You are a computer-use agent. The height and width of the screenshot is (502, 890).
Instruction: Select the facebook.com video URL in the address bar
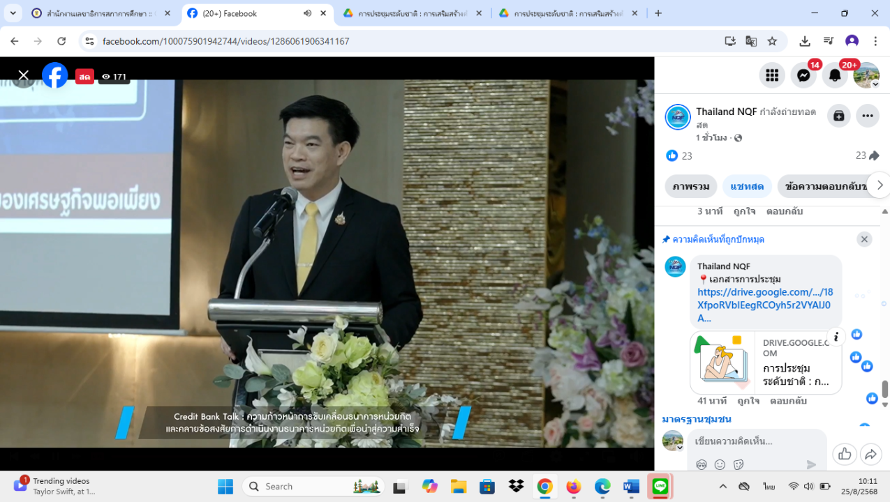pos(225,41)
